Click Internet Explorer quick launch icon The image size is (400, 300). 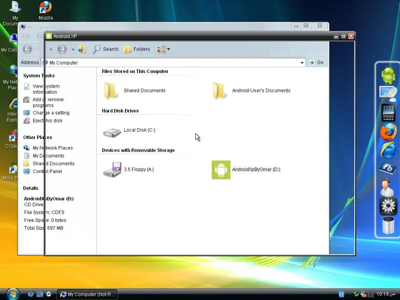pos(30,295)
